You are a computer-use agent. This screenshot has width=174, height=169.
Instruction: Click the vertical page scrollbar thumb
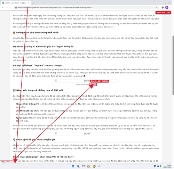coord(173,65)
